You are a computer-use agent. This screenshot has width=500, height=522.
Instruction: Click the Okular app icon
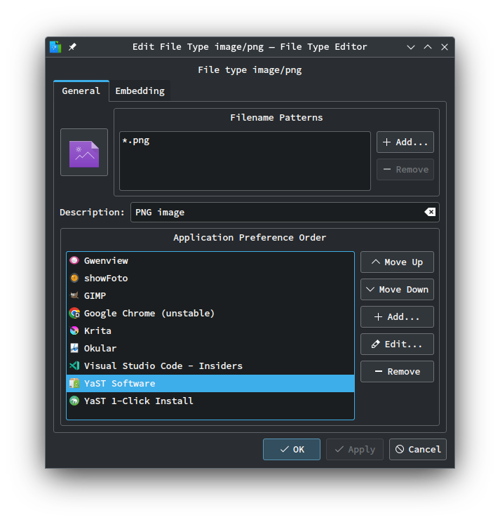(x=74, y=348)
